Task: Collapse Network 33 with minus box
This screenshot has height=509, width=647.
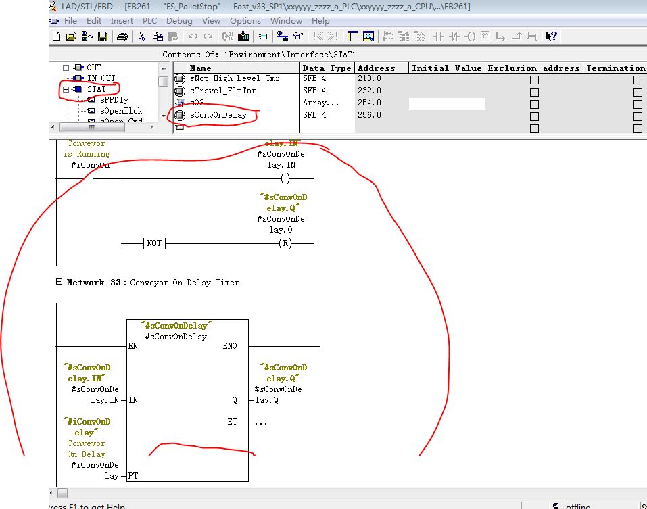Action: click(59, 282)
